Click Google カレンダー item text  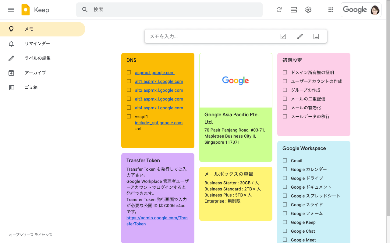pyautogui.click(x=309, y=169)
